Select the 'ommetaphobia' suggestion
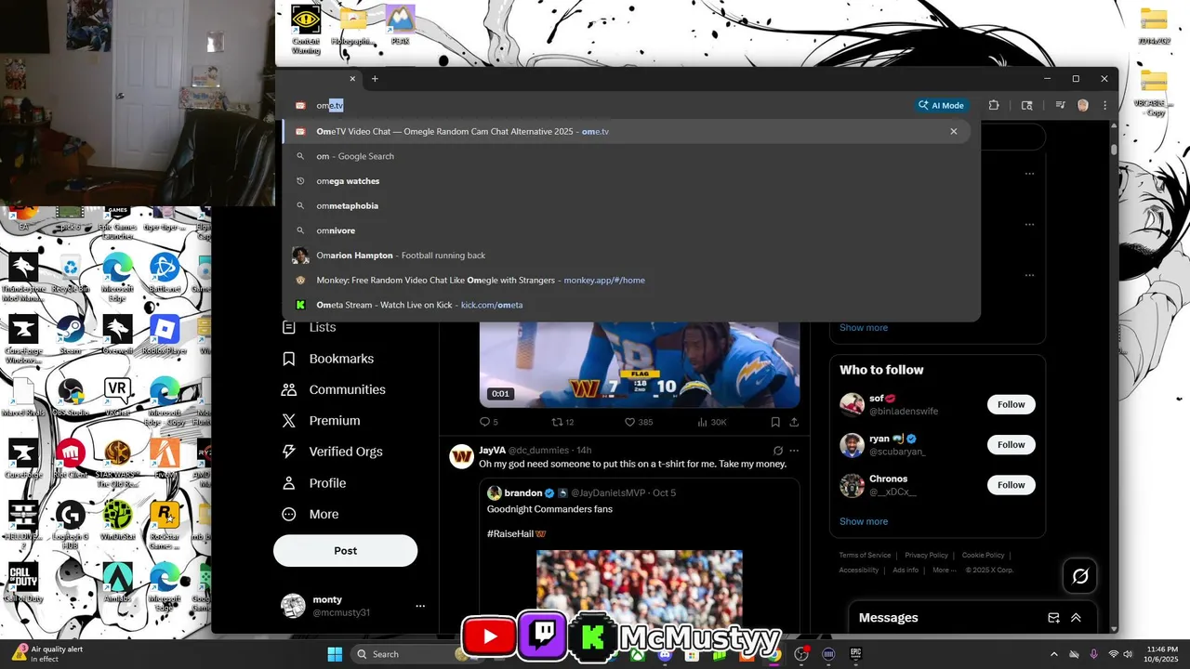 [627, 205]
